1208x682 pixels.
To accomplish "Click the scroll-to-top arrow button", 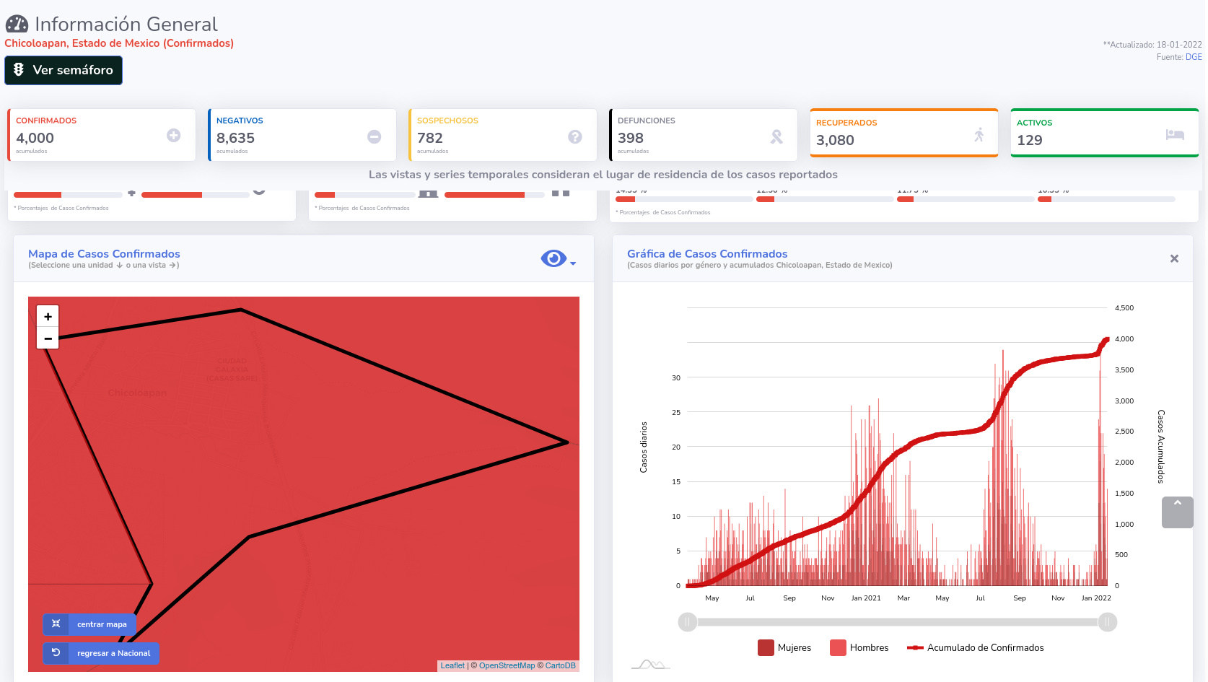I will [x=1178, y=512].
